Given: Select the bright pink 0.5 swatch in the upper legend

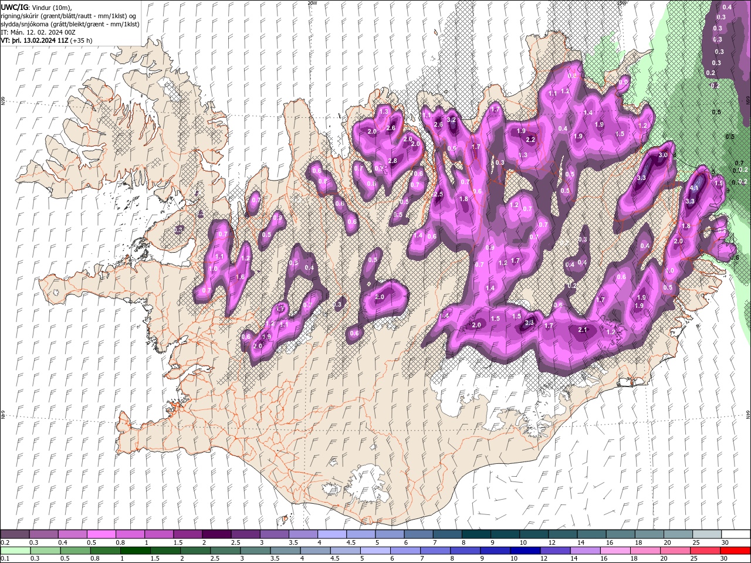Looking at the screenshot, I should click(x=102, y=534).
